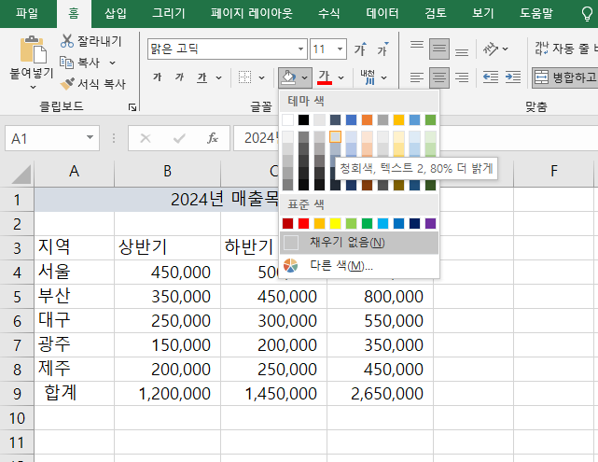The image size is (598, 462).
Task: Toggle middle vertical align
Action: 439,49
